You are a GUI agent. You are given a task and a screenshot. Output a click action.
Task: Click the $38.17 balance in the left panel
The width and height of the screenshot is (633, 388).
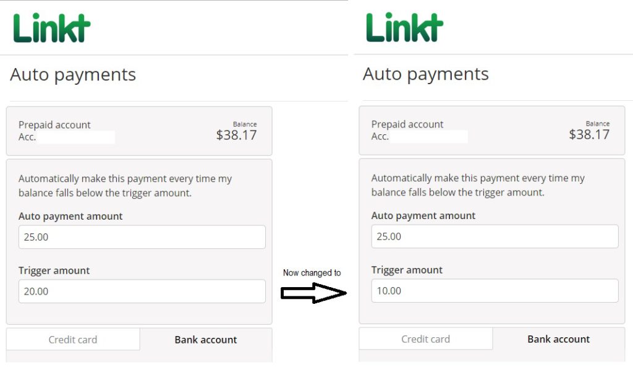coord(236,135)
